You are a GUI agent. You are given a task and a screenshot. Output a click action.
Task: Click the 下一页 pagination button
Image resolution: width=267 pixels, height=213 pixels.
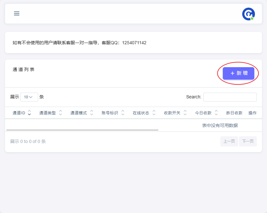(x=248, y=141)
